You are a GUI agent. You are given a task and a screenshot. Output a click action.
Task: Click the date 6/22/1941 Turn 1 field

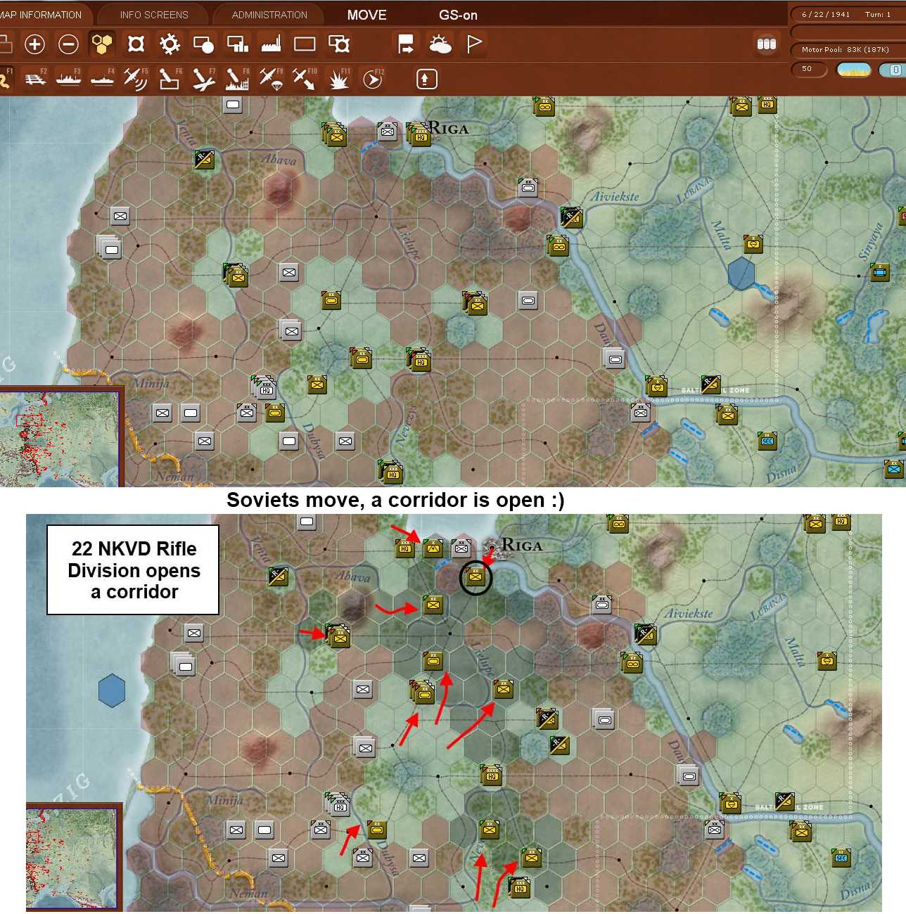pos(848,14)
